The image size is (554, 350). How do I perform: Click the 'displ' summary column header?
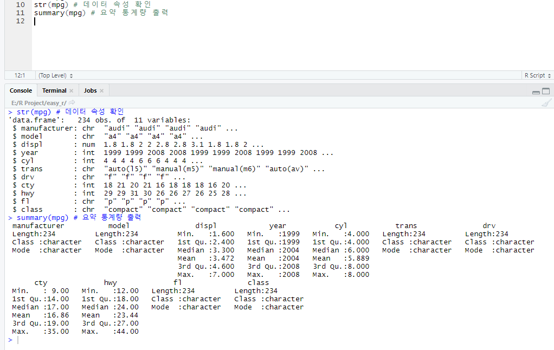pos(206,226)
